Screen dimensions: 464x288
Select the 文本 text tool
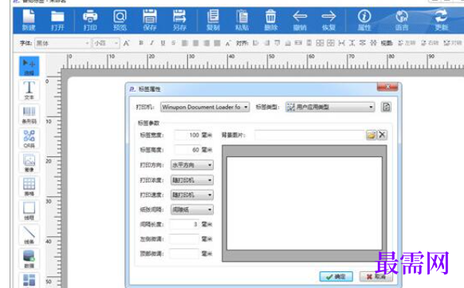[x=29, y=90]
